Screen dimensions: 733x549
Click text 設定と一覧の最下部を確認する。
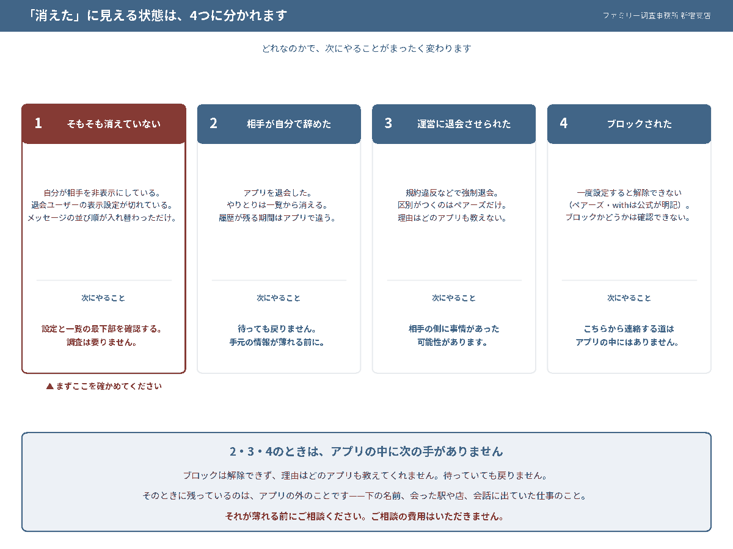click(102, 329)
